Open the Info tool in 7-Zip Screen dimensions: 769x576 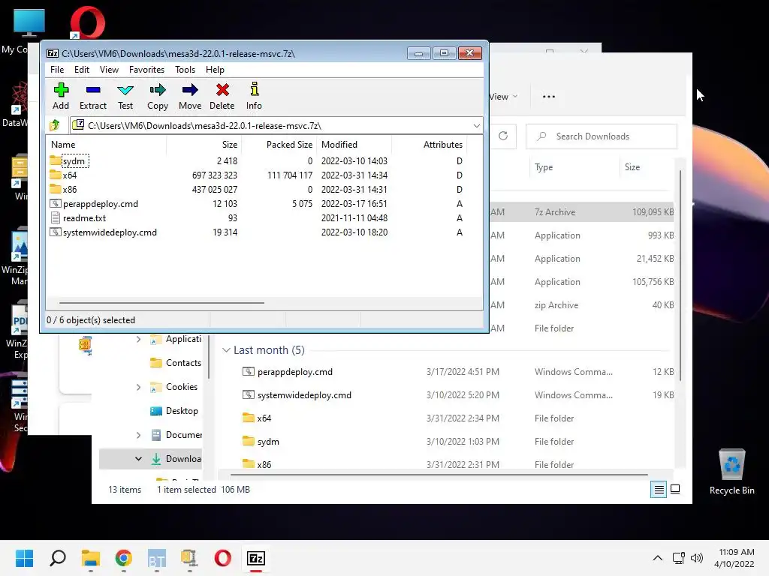click(254, 97)
